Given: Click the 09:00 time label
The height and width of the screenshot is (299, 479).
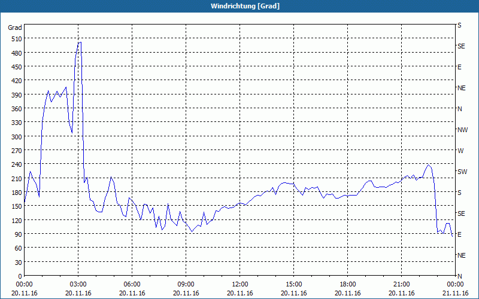Looking at the screenshot, I should (186, 285).
